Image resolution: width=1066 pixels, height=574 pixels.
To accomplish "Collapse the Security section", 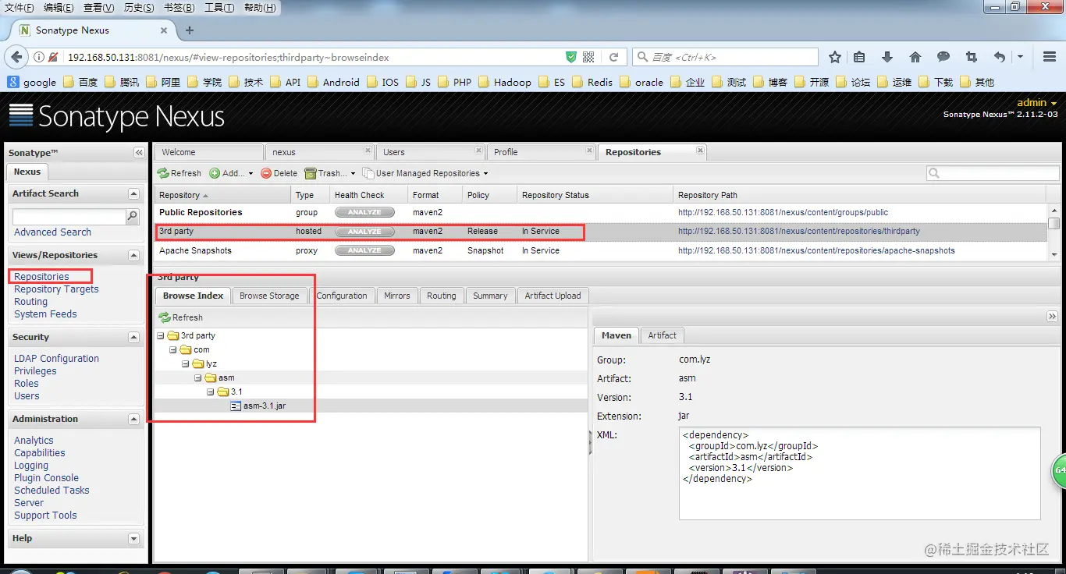I will (x=133, y=337).
